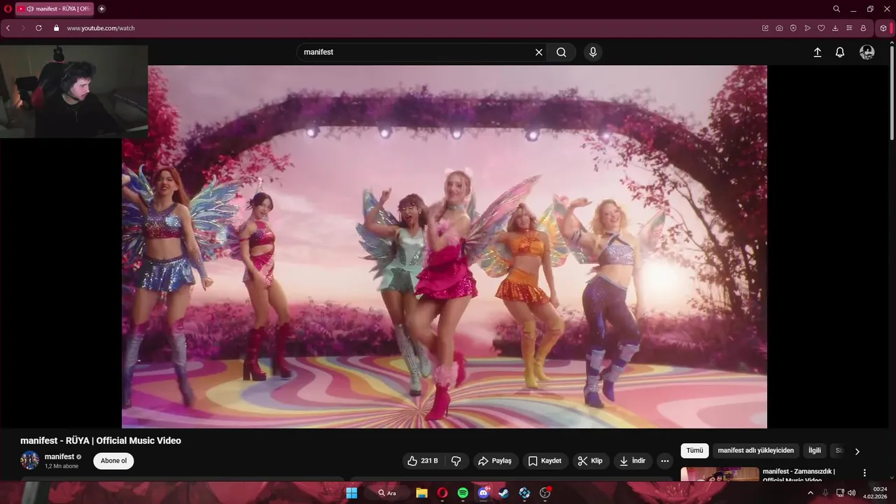The image size is (896, 504).
Task: Like the video showing 231 B
Action: click(423, 461)
